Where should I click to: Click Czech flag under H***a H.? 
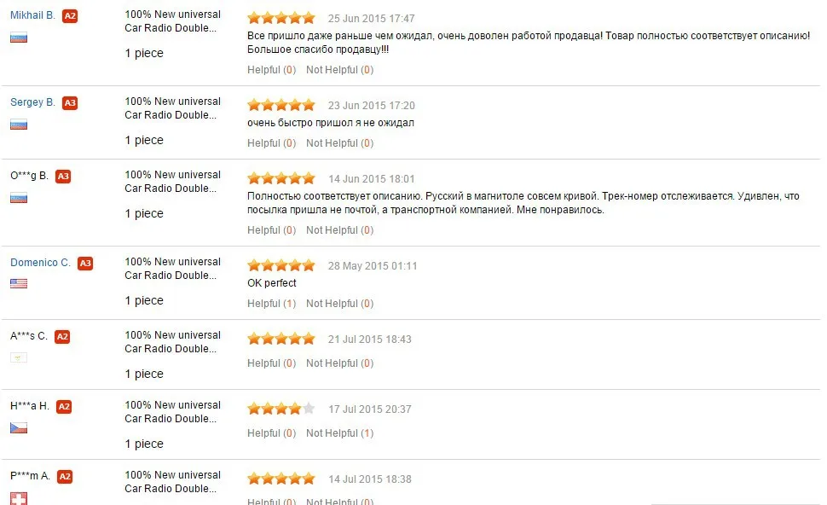click(19, 428)
